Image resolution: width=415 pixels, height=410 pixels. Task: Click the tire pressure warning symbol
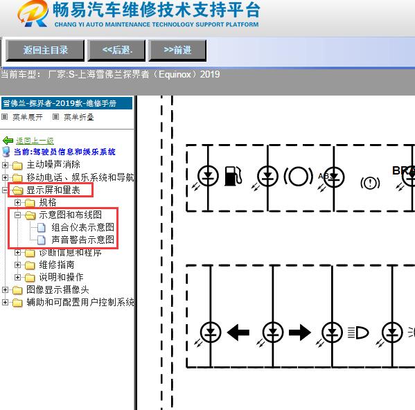point(370,183)
